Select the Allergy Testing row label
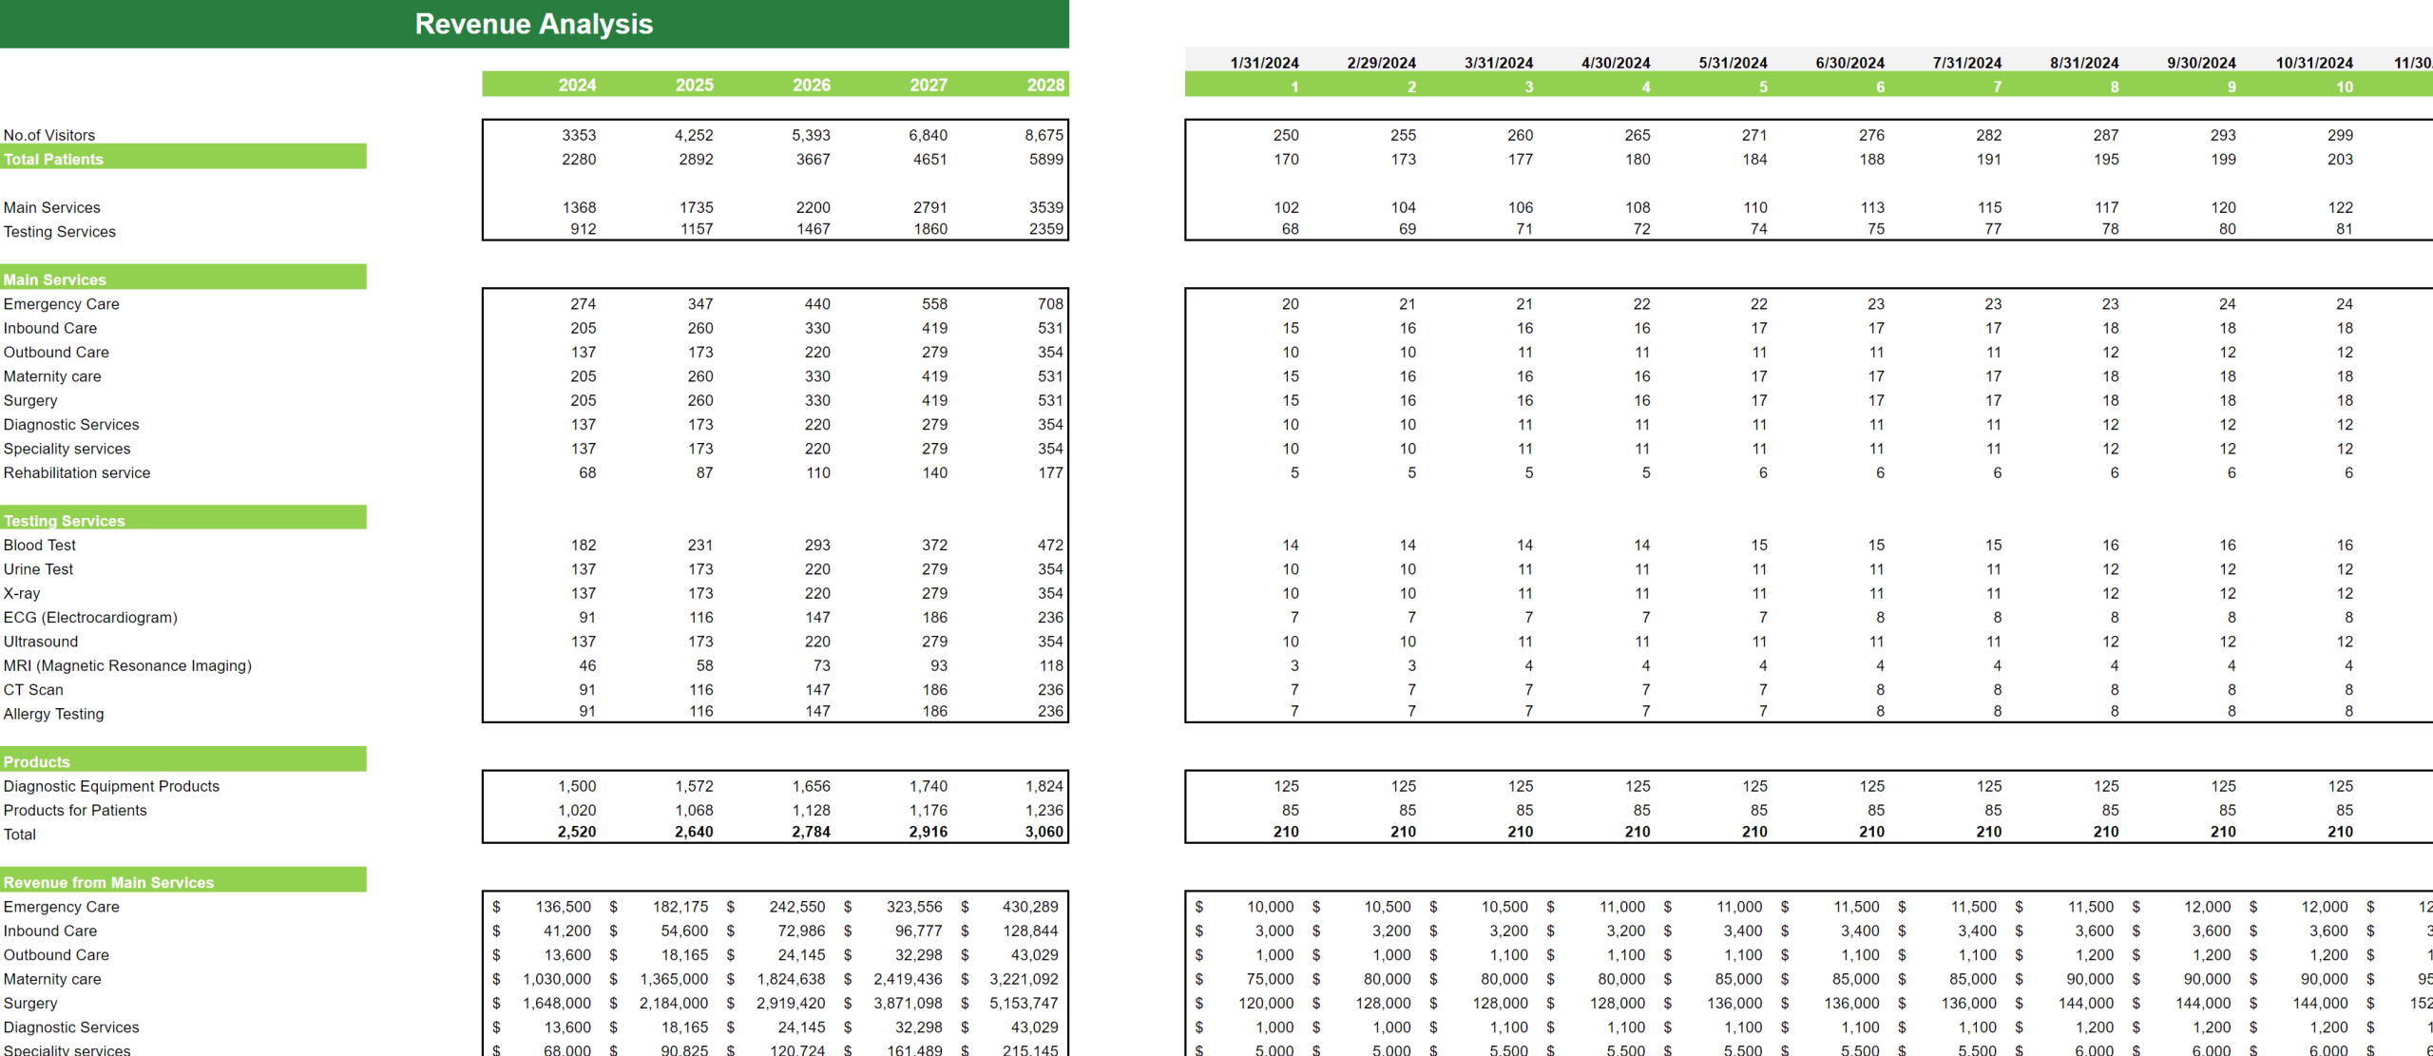 (54, 714)
